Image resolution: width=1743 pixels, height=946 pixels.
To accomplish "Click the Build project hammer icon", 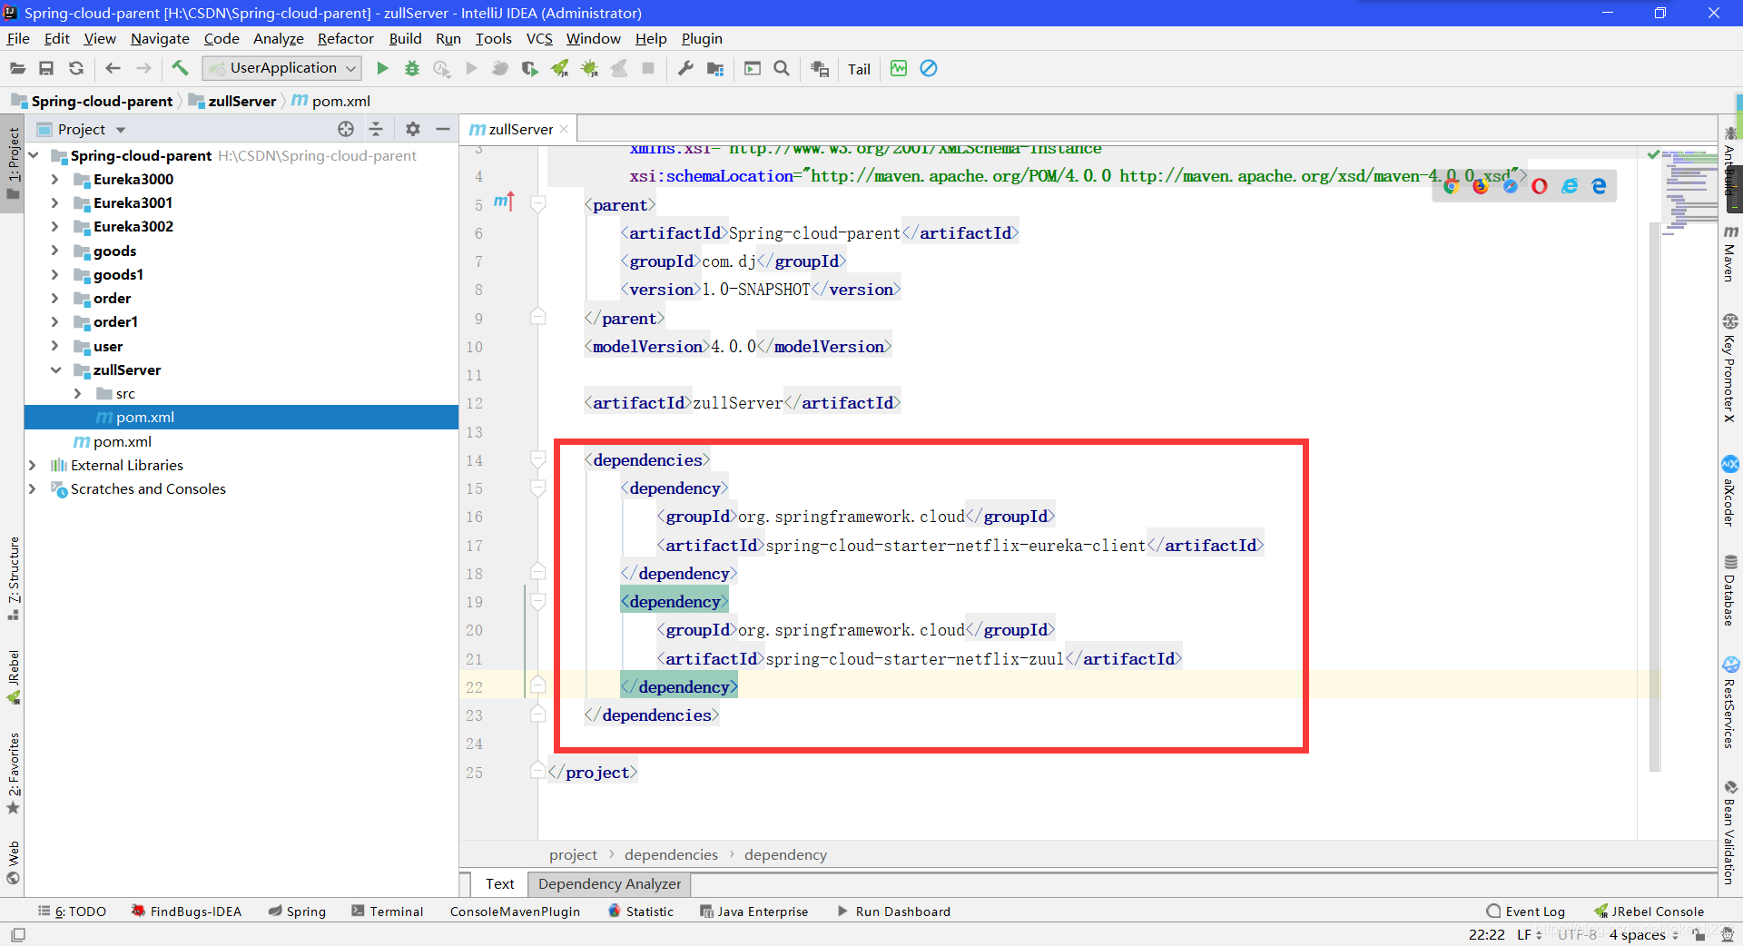I will coord(180,68).
